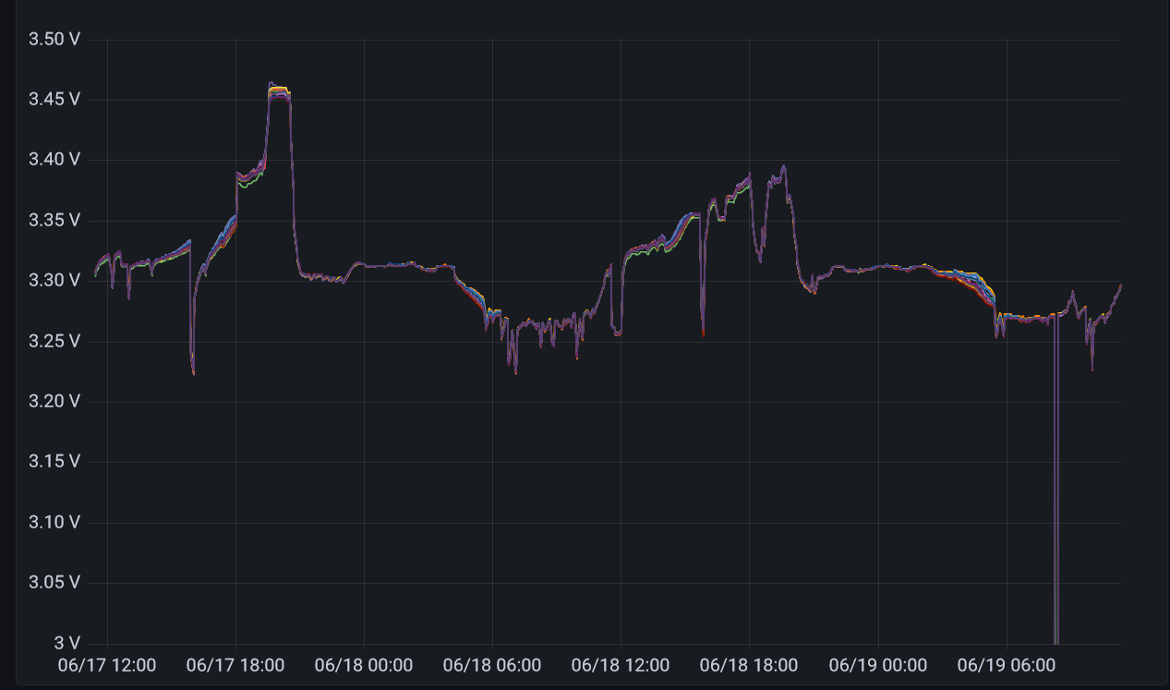Click the 3.45 V y-axis label
Screen dimensions: 1170x690
pyautogui.click(x=54, y=99)
